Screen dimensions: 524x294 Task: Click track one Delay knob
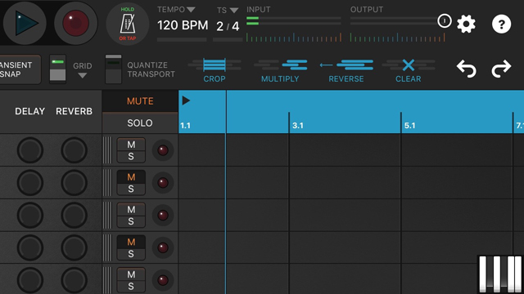tap(30, 150)
